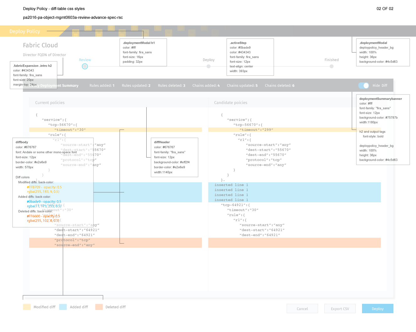Click the Finished step dot
The width and height of the screenshot is (416, 332).
tap(332, 66)
